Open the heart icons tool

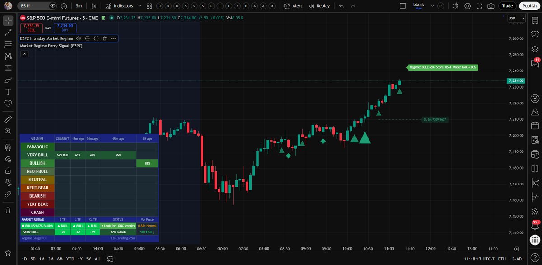[8, 103]
